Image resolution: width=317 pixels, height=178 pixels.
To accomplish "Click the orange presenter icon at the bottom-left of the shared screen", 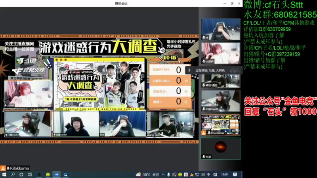I will (3, 168).
